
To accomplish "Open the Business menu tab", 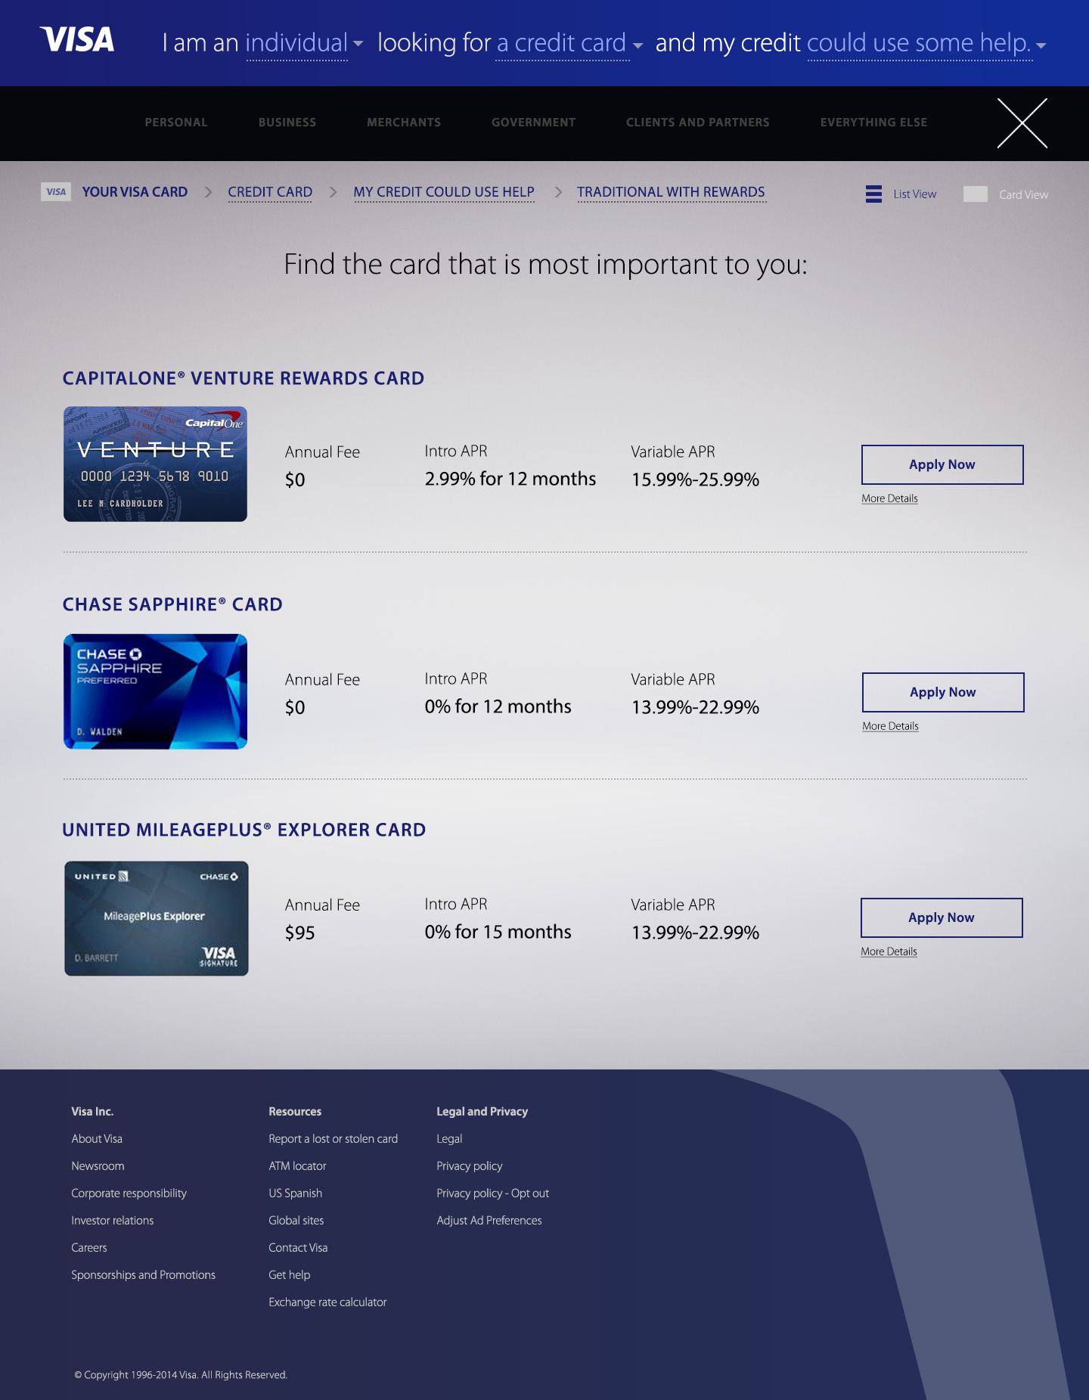I will pyautogui.click(x=287, y=123).
